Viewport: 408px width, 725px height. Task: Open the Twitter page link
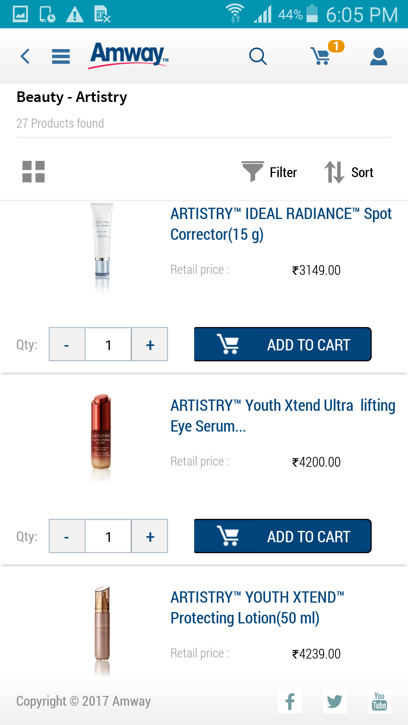(335, 702)
